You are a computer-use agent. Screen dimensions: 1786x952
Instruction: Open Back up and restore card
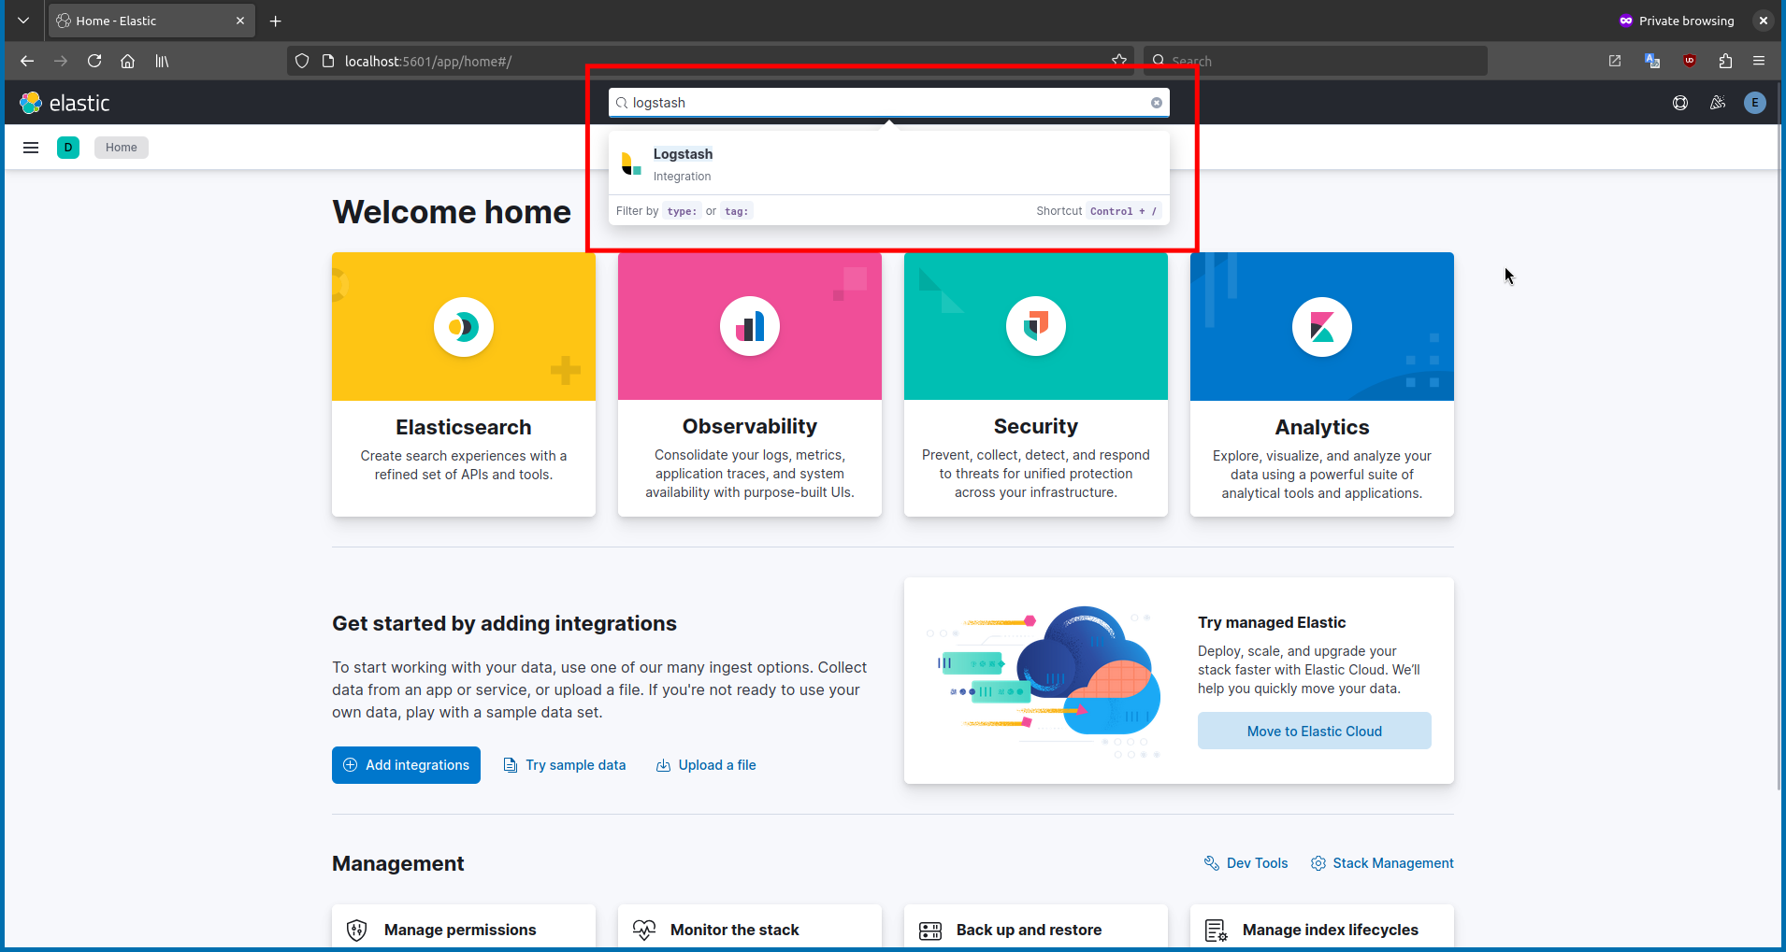coord(1036,927)
